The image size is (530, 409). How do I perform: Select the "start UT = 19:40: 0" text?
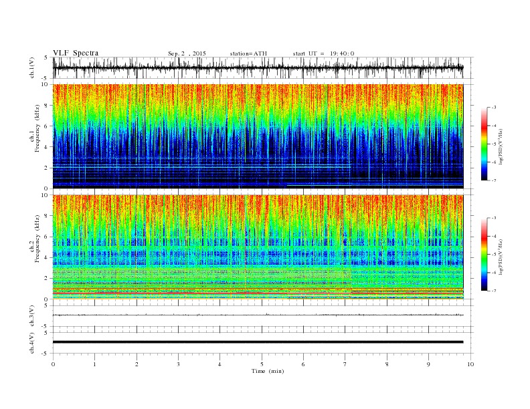point(323,53)
